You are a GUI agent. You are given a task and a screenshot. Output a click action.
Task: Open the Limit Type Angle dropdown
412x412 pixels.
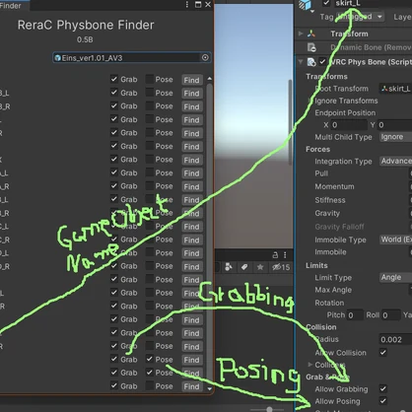click(x=395, y=278)
